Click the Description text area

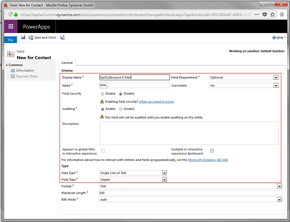pos(189,133)
